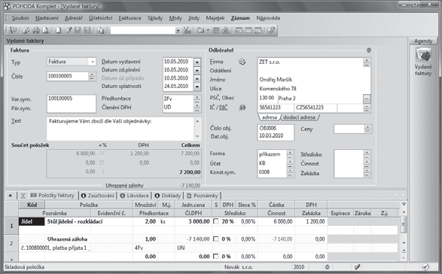442x274 pixels.
Task: Switch to the Likvidace tab
Action: [x=134, y=196]
